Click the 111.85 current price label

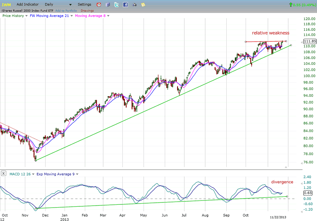click(310, 41)
